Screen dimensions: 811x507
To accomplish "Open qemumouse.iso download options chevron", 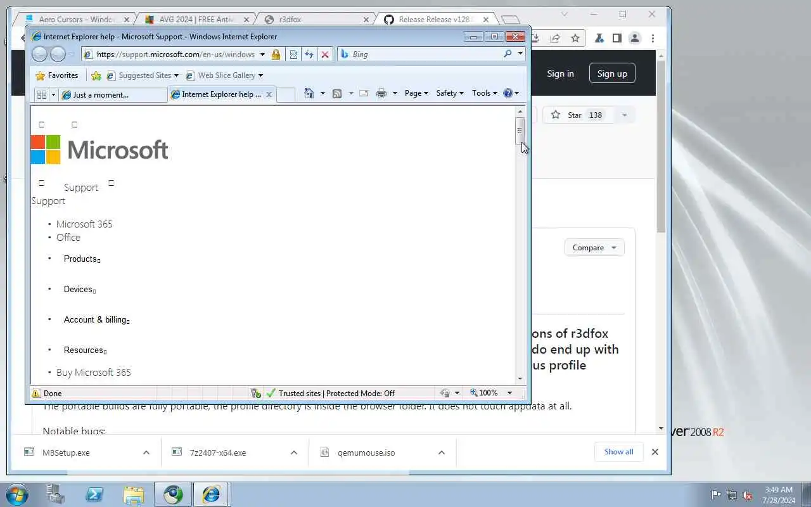I will [442, 452].
